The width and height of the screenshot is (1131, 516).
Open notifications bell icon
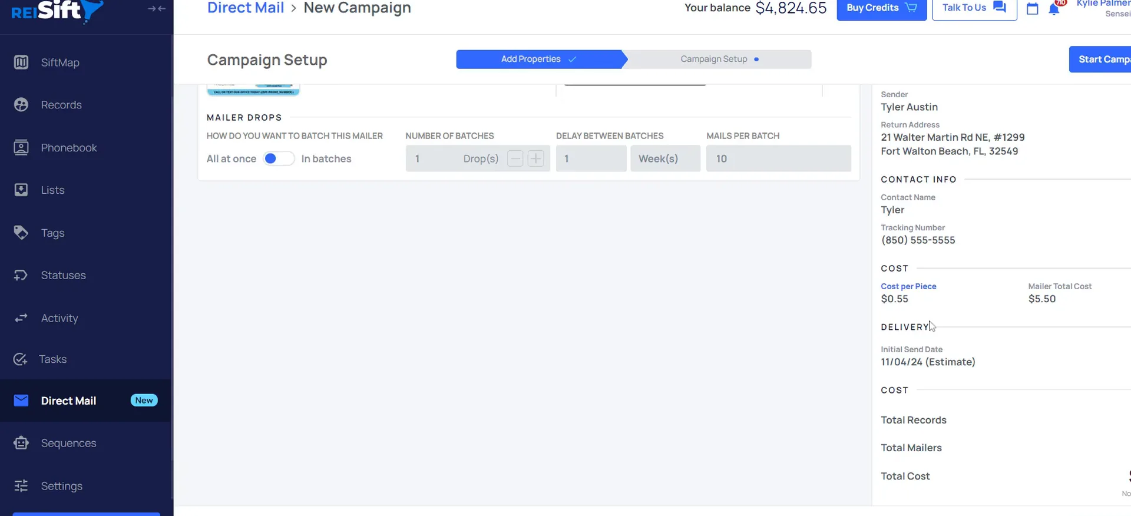click(x=1054, y=9)
